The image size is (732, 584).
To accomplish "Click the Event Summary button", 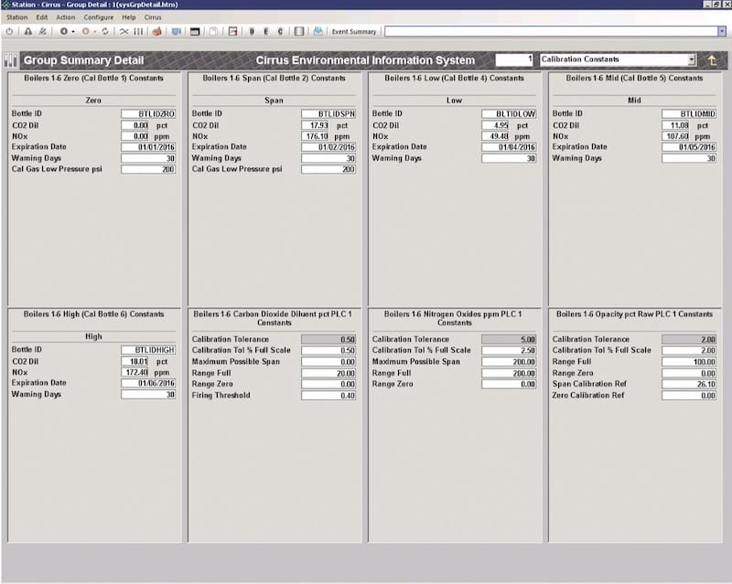I will click(x=354, y=32).
